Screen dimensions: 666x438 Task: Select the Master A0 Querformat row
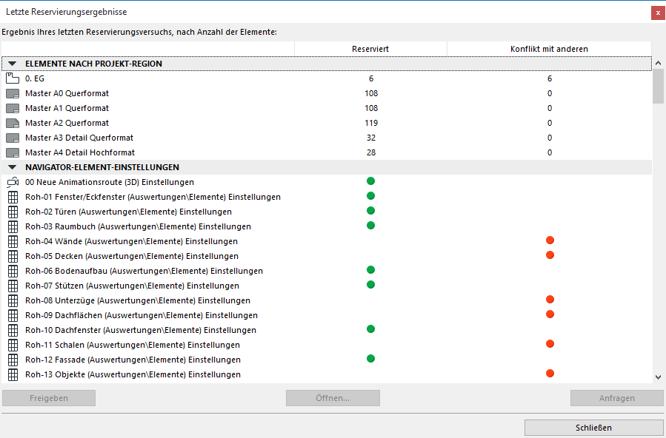326,93
